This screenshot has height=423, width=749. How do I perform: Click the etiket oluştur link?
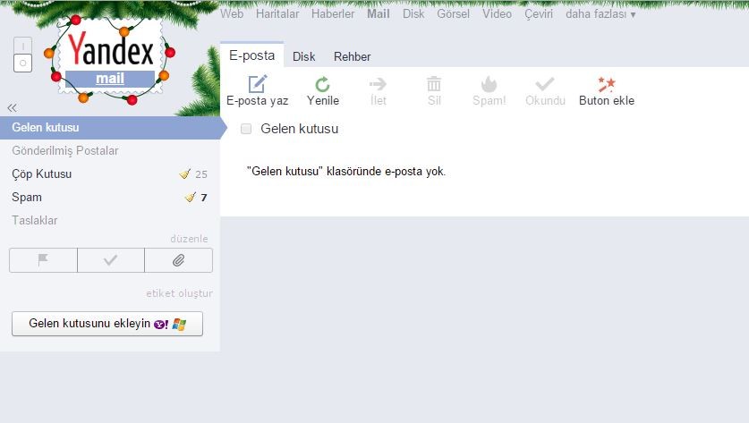click(180, 293)
